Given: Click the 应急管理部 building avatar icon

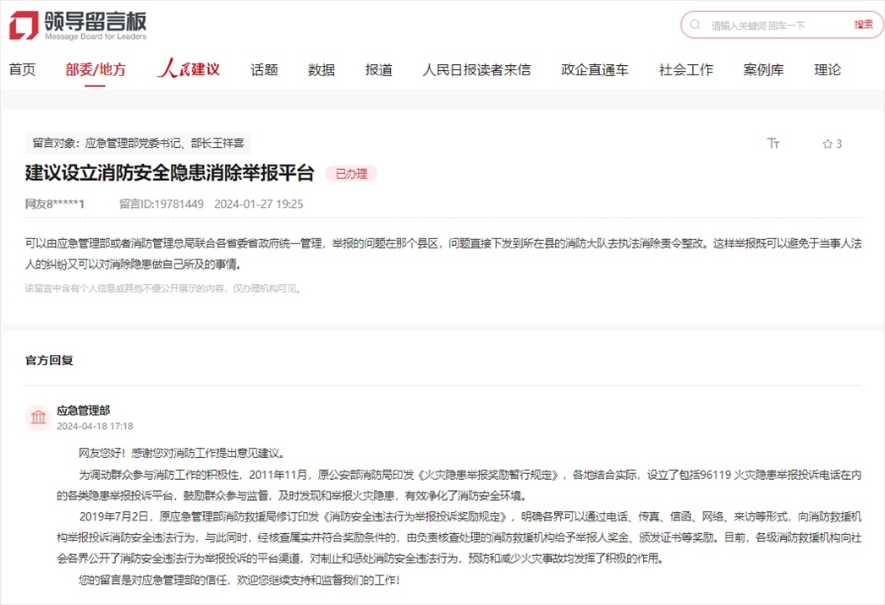Looking at the screenshot, I should coord(38,417).
